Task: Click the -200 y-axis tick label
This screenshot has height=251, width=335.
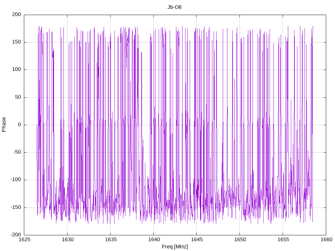Action: 16,235
